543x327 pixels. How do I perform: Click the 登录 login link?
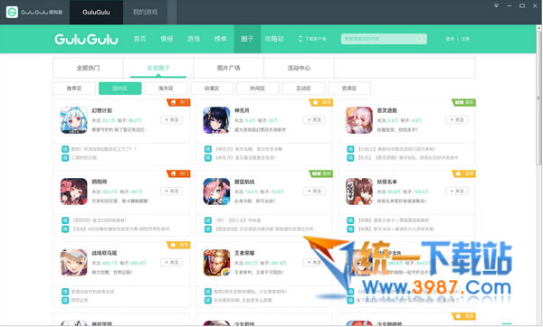coord(450,39)
